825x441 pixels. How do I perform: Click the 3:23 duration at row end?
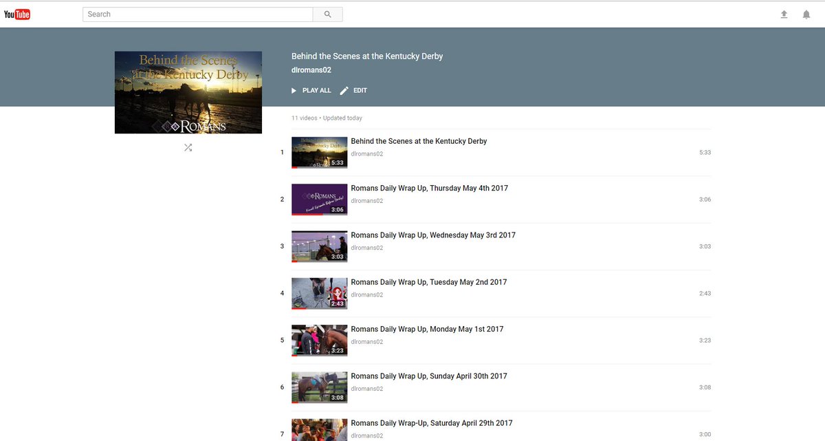point(705,341)
